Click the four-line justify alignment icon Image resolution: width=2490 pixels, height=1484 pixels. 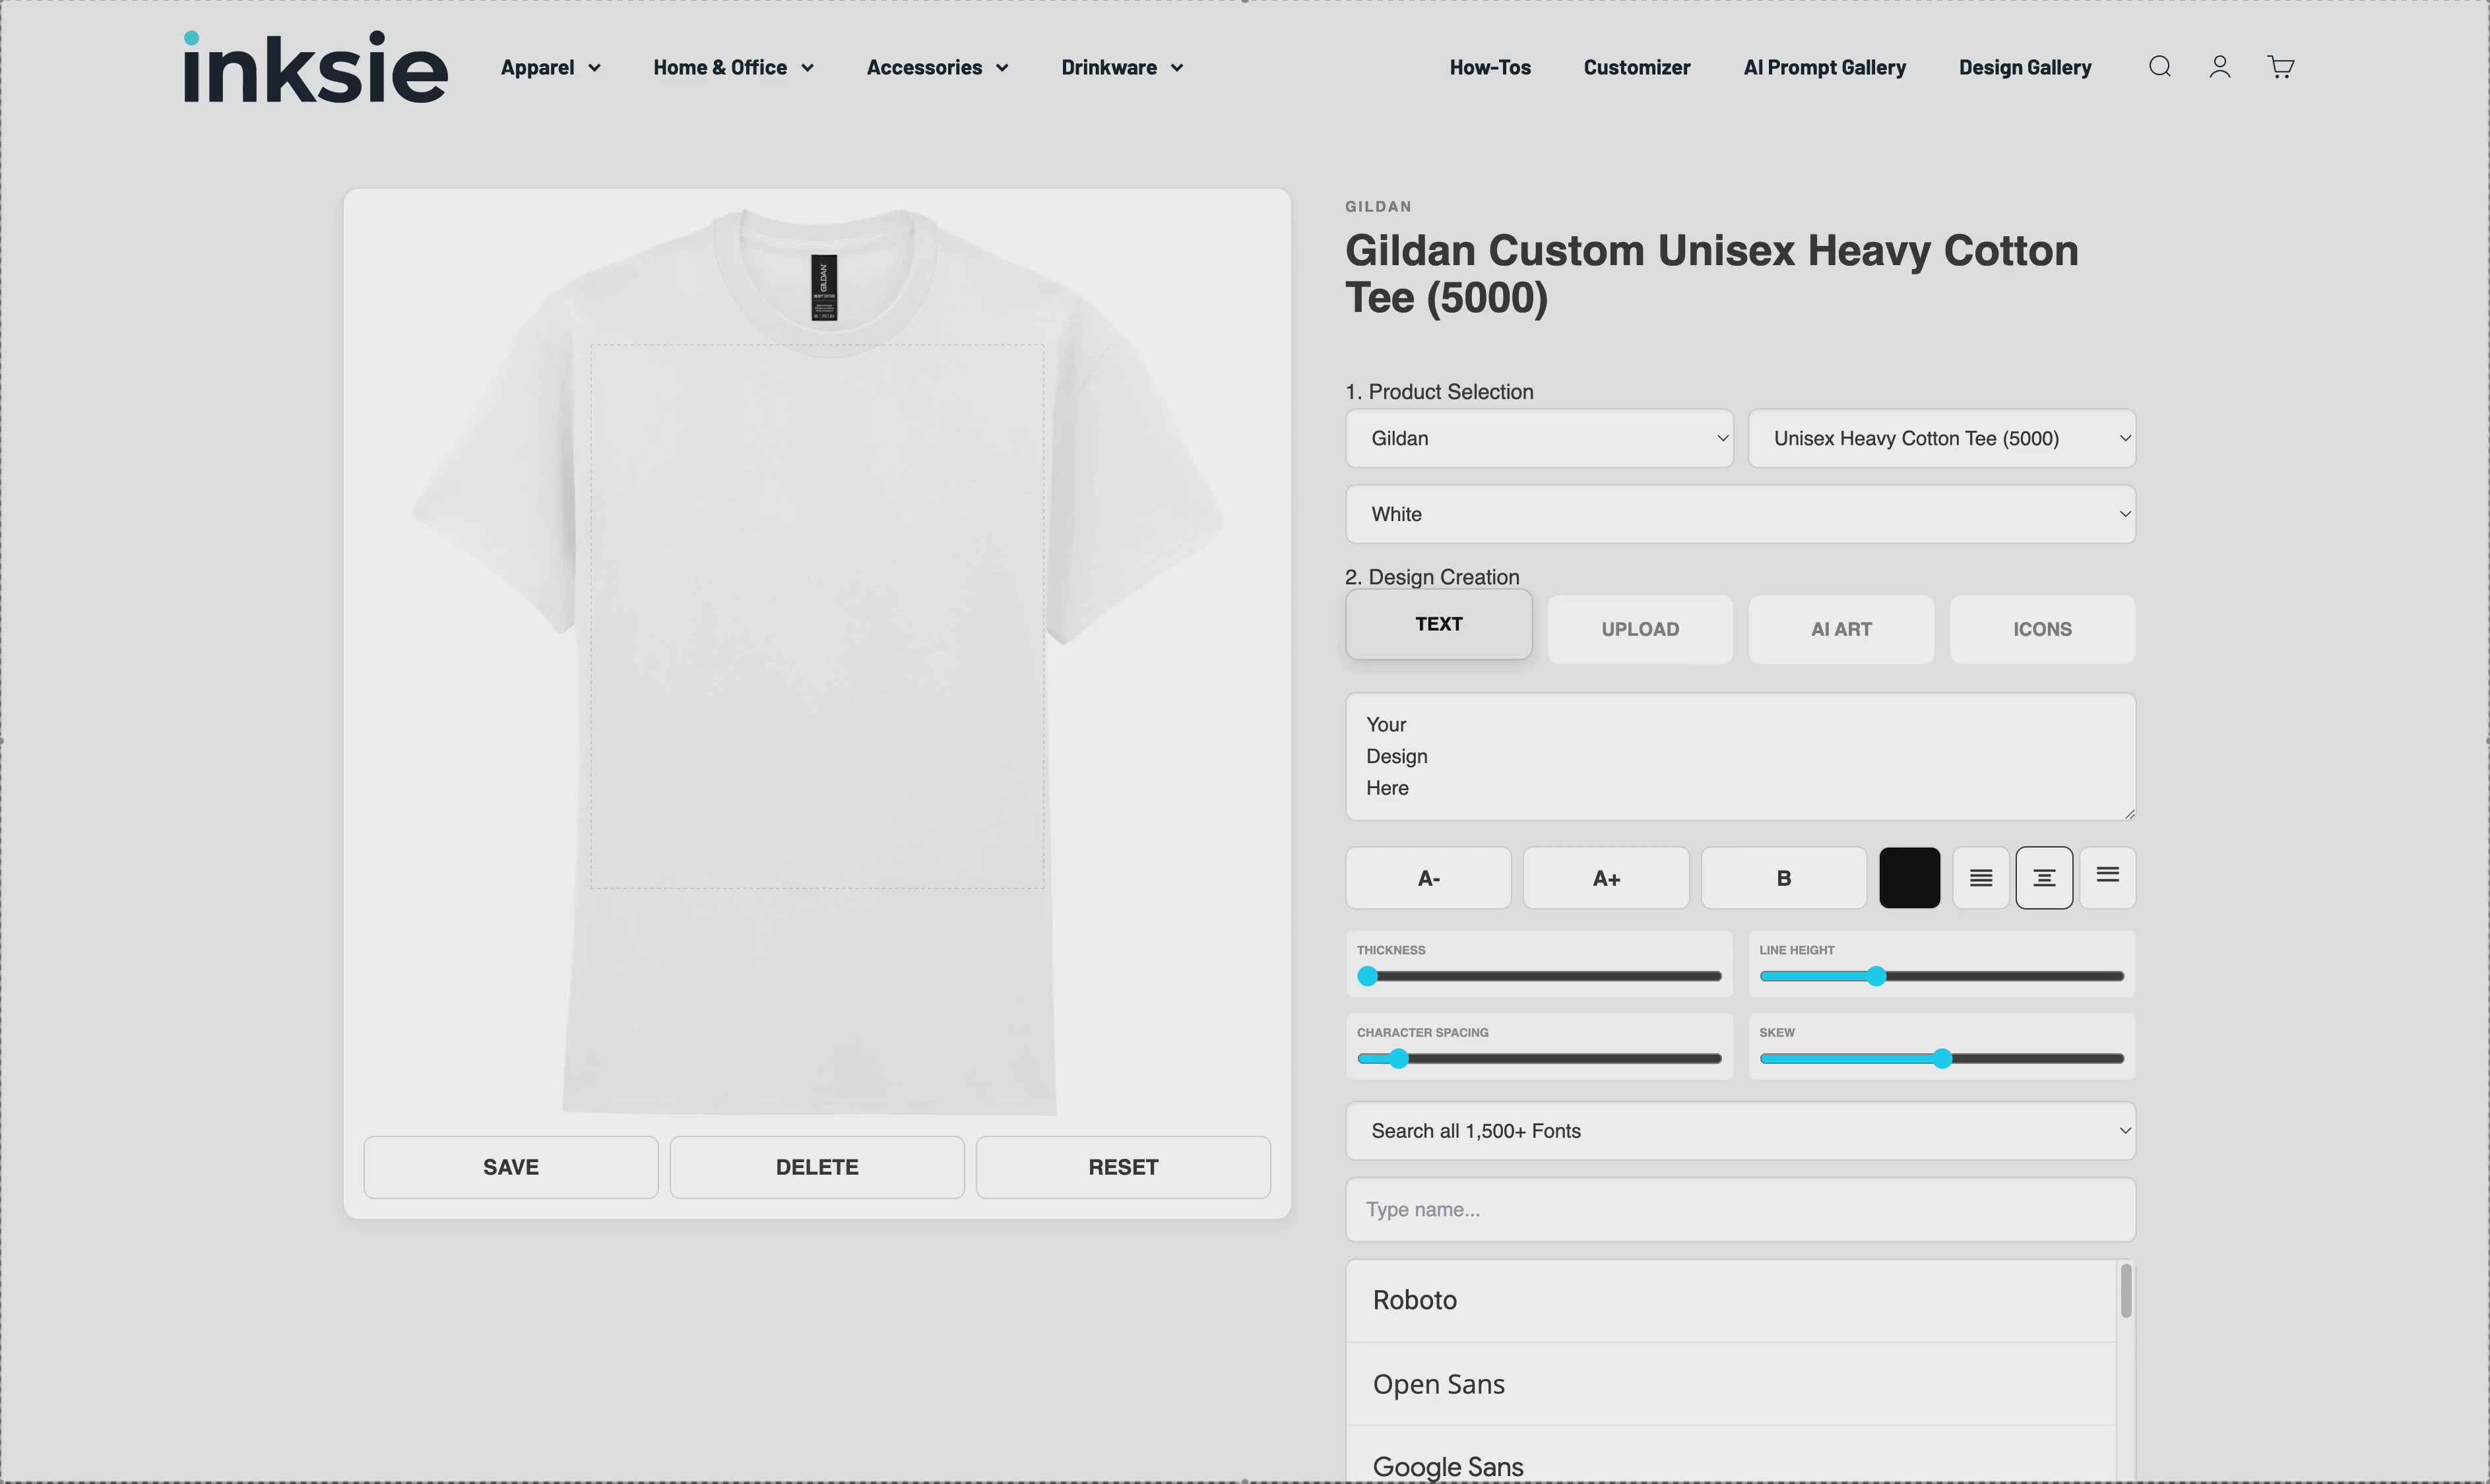coord(1980,878)
